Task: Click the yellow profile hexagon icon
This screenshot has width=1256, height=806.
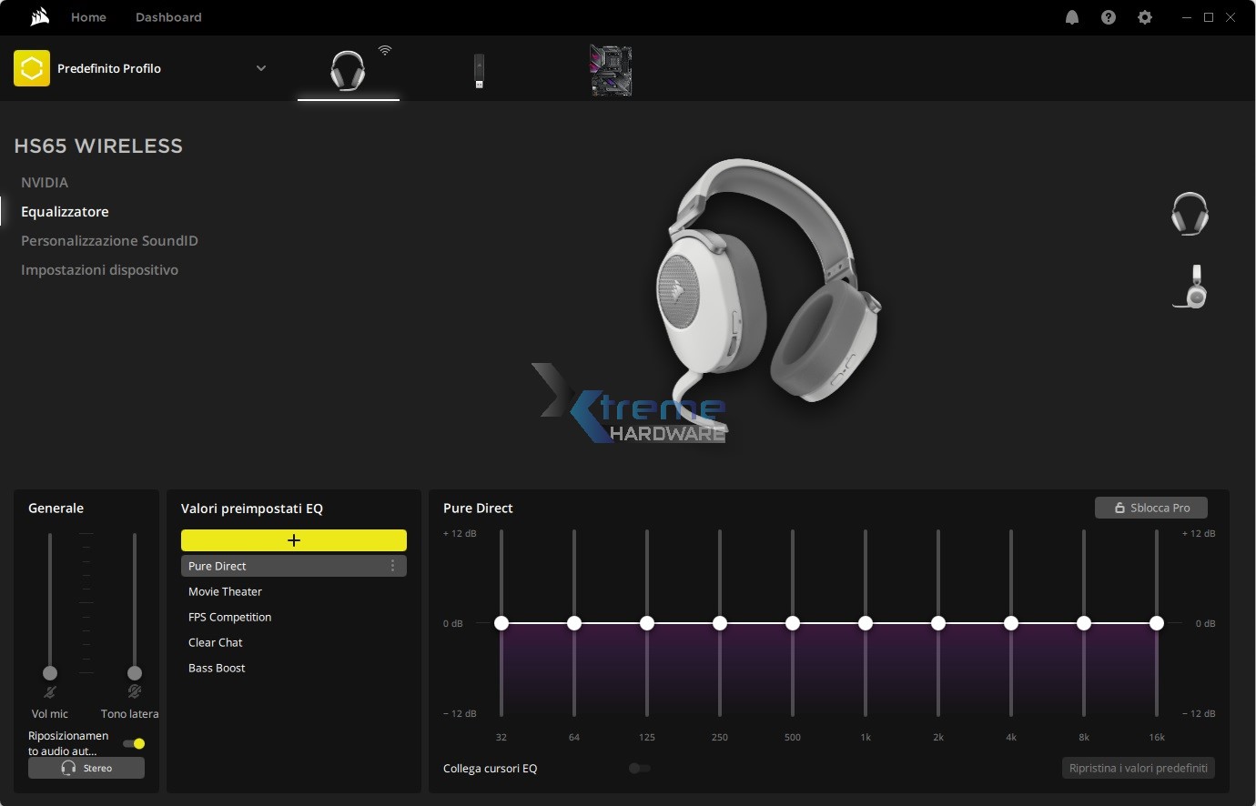Action: (32, 68)
